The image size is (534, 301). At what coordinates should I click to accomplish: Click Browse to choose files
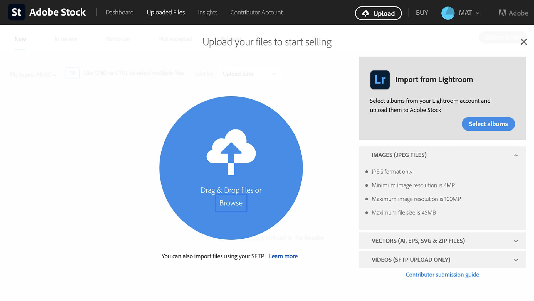(x=231, y=203)
